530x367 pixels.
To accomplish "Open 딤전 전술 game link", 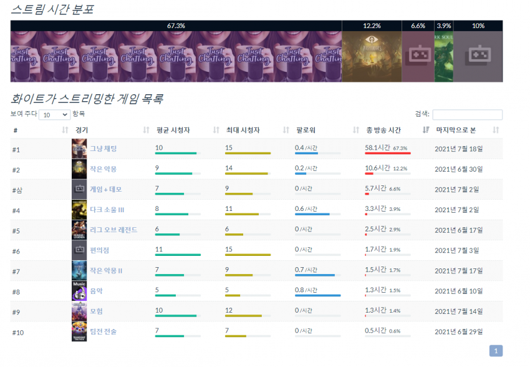I will coord(103,331).
